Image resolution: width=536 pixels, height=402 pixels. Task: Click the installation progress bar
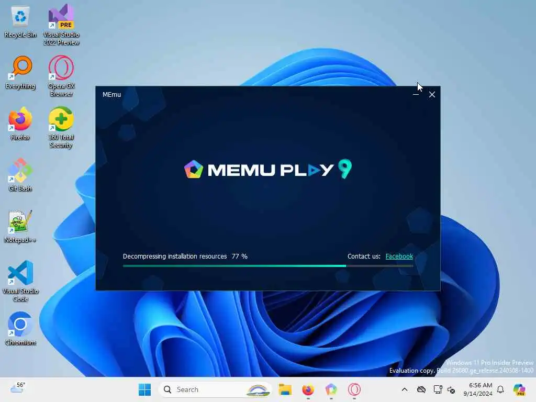268,265
